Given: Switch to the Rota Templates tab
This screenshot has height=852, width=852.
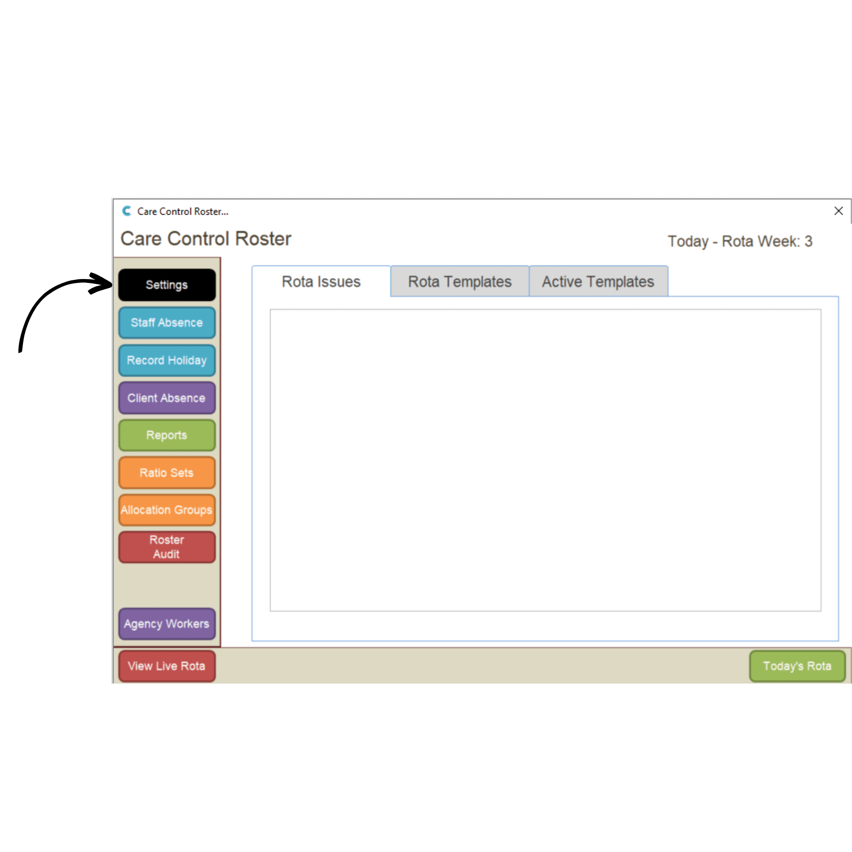Looking at the screenshot, I should point(460,281).
